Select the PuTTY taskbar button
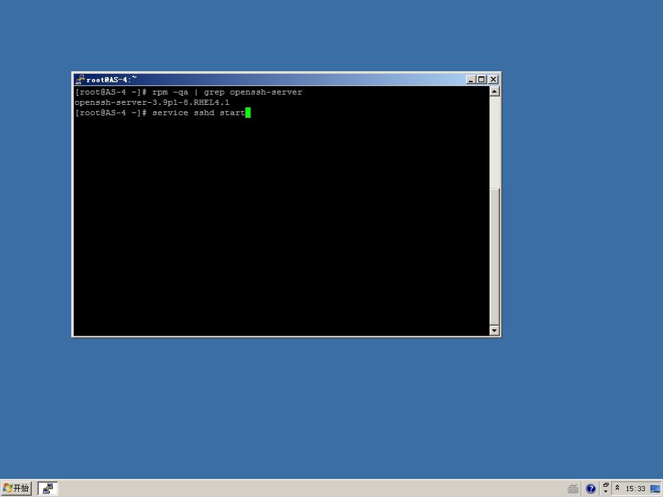This screenshot has width=663, height=497. tap(48, 489)
